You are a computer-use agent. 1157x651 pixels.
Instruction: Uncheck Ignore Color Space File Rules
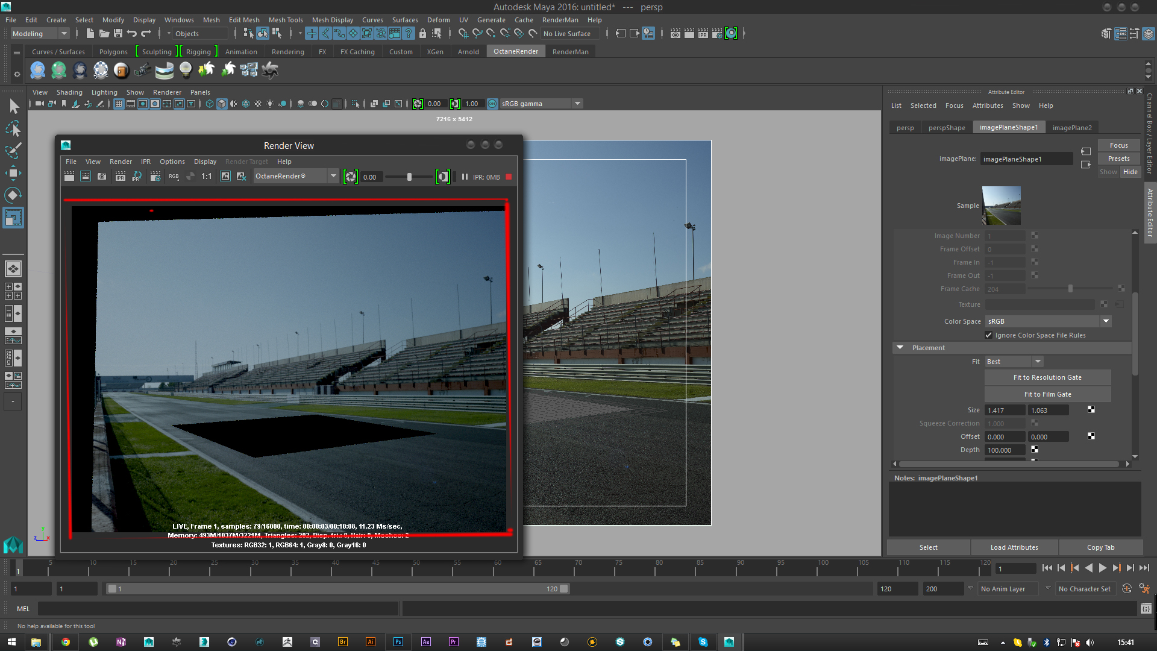tap(988, 335)
